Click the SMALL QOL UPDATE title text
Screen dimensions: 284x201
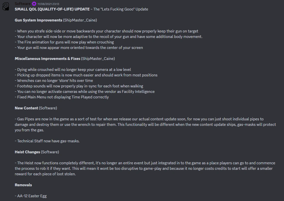click(x=52, y=9)
